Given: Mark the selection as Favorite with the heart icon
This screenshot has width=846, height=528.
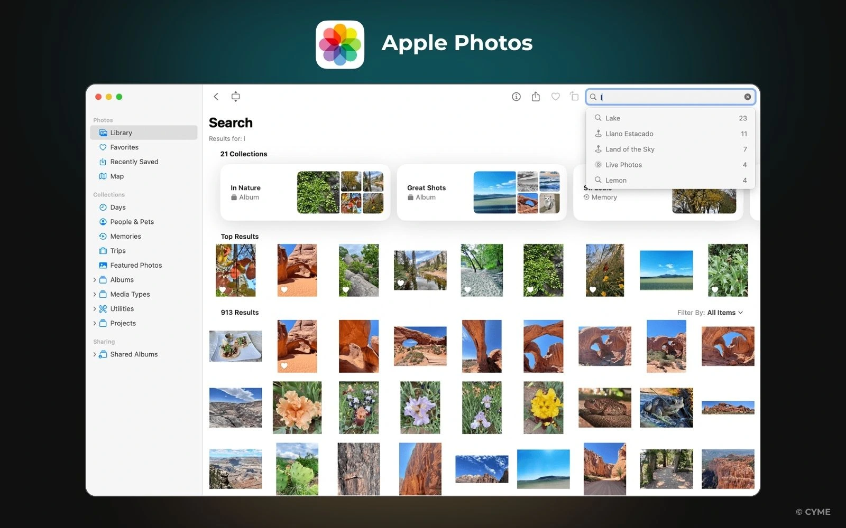Looking at the screenshot, I should (555, 97).
